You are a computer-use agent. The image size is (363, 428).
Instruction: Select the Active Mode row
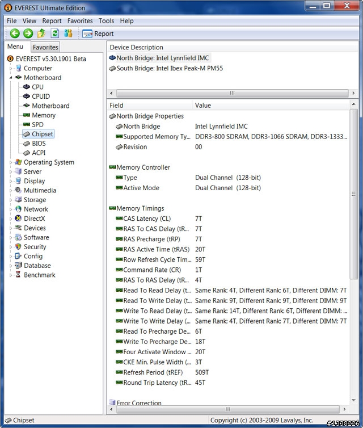point(228,188)
